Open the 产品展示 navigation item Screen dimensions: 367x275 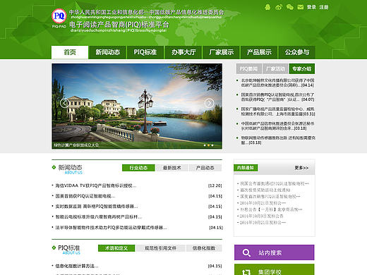tap(259, 52)
